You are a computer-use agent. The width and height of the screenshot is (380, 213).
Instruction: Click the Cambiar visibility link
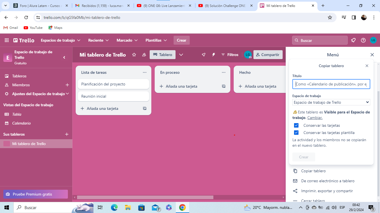point(315,118)
